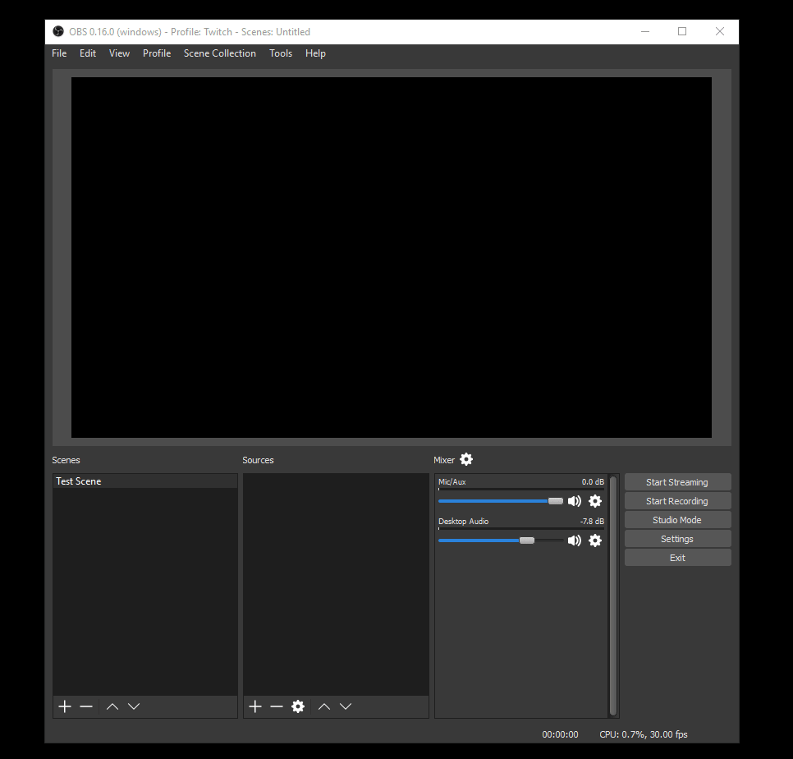
Task: Move scene down with arrow icon
Action: [134, 706]
